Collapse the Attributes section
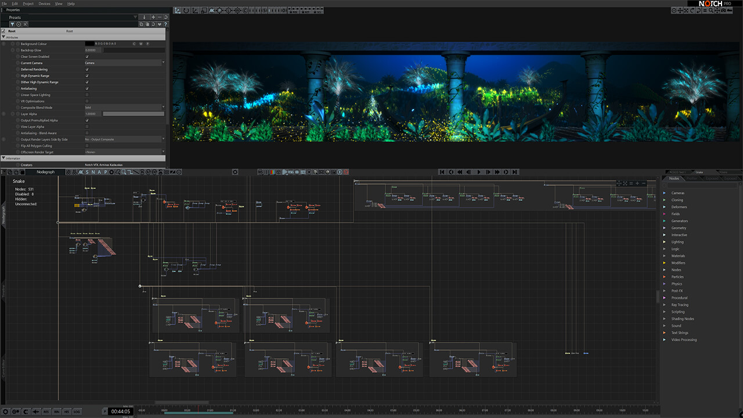 tap(3, 37)
